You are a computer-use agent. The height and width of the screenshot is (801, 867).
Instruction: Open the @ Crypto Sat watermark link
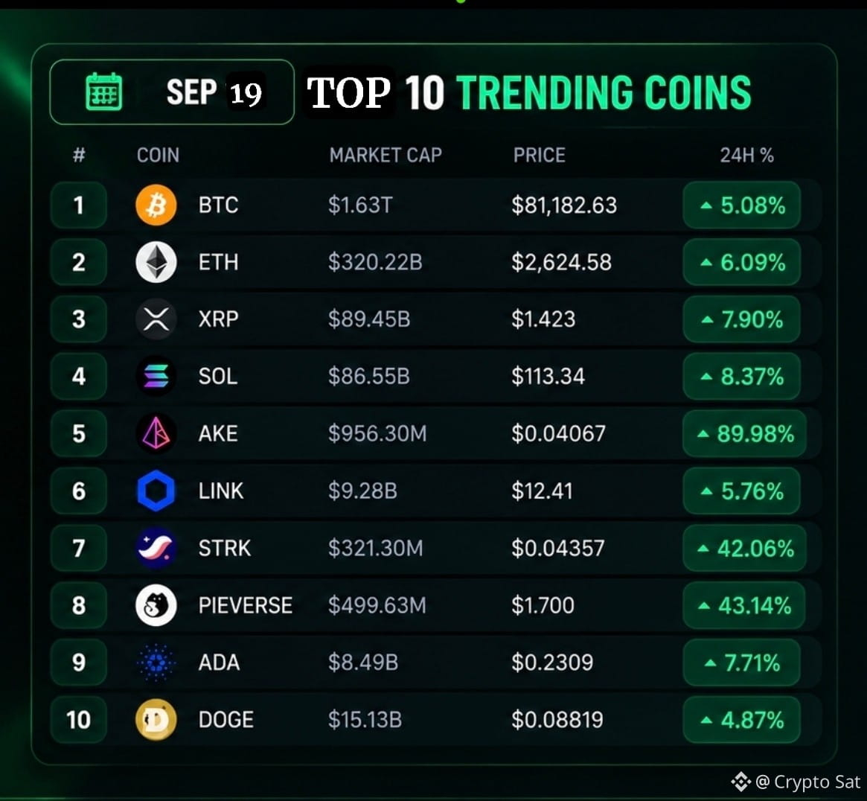796,782
